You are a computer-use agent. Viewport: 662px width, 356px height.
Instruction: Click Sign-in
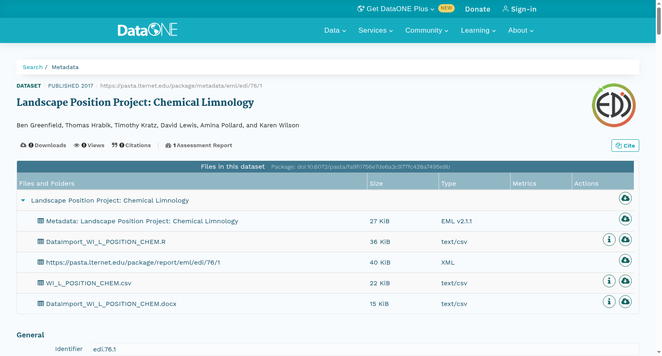[519, 9]
